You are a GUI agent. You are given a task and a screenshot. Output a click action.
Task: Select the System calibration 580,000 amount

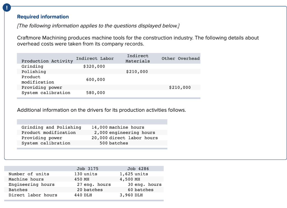(x=96, y=93)
